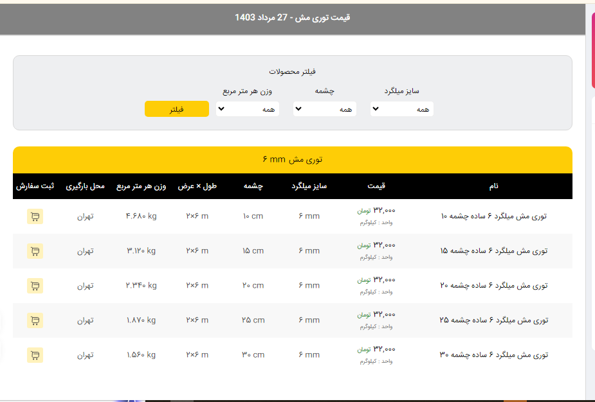Open product توری مش میلگرد ۶ ساده چشمه ۱۰

pos(493,216)
